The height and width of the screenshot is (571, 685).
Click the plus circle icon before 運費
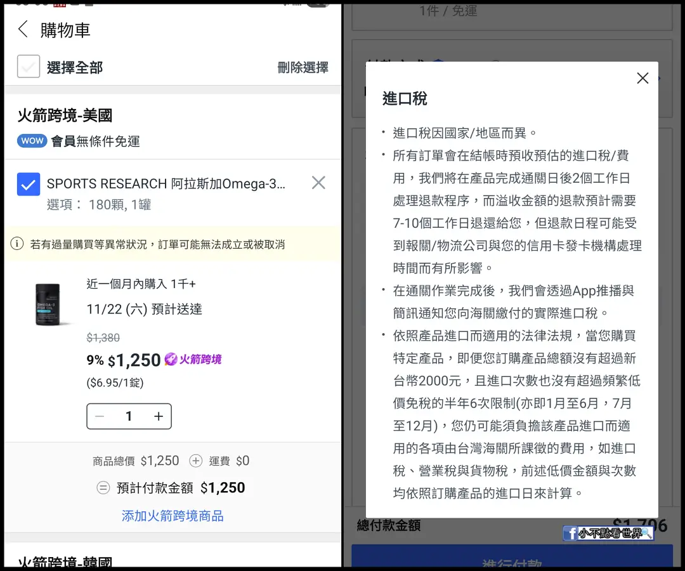point(196,461)
